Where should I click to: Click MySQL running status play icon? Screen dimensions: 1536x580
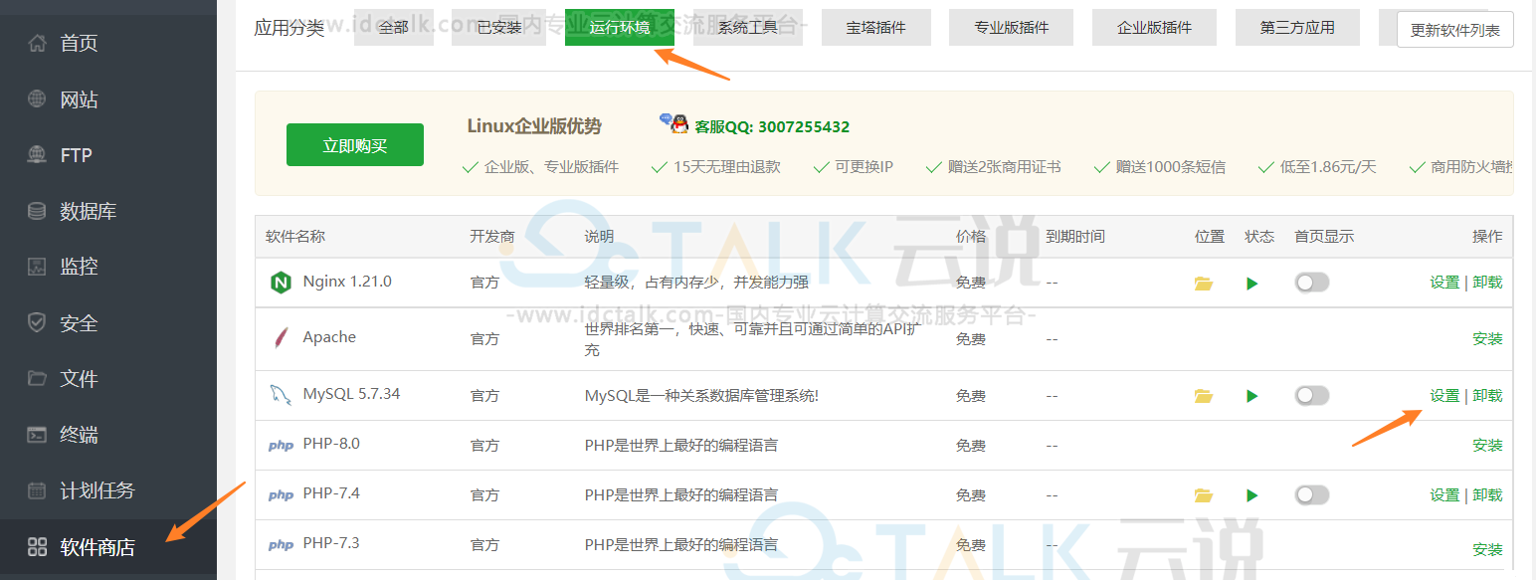(1251, 396)
